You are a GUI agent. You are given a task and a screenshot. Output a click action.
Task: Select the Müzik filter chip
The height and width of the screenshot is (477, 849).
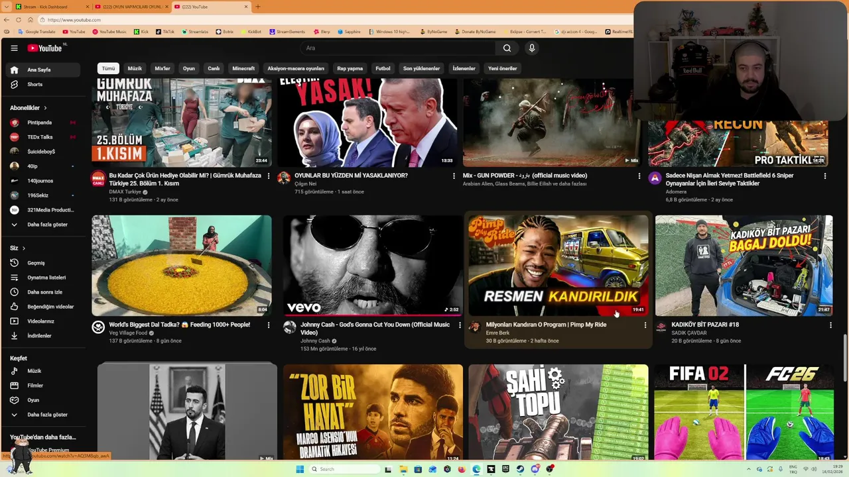point(135,68)
